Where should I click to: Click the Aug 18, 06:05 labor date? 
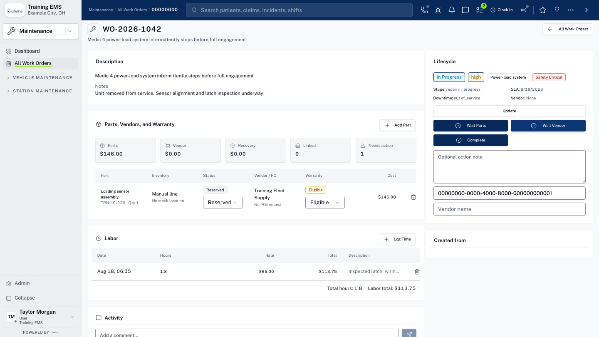click(x=114, y=271)
